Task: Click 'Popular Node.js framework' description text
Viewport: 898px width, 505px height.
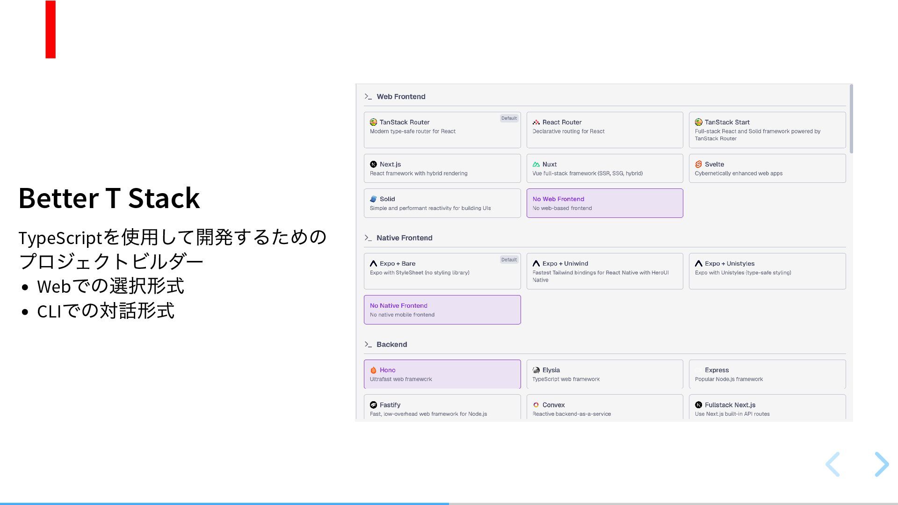Action: tap(729, 379)
